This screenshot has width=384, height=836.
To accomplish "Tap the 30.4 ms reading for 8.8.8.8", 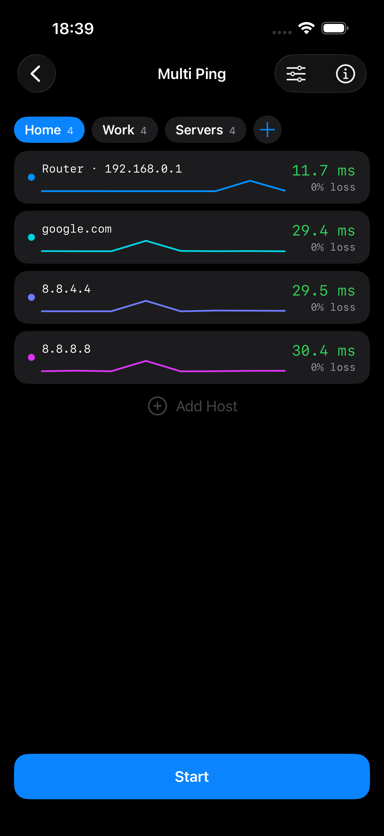I will (323, 350).
